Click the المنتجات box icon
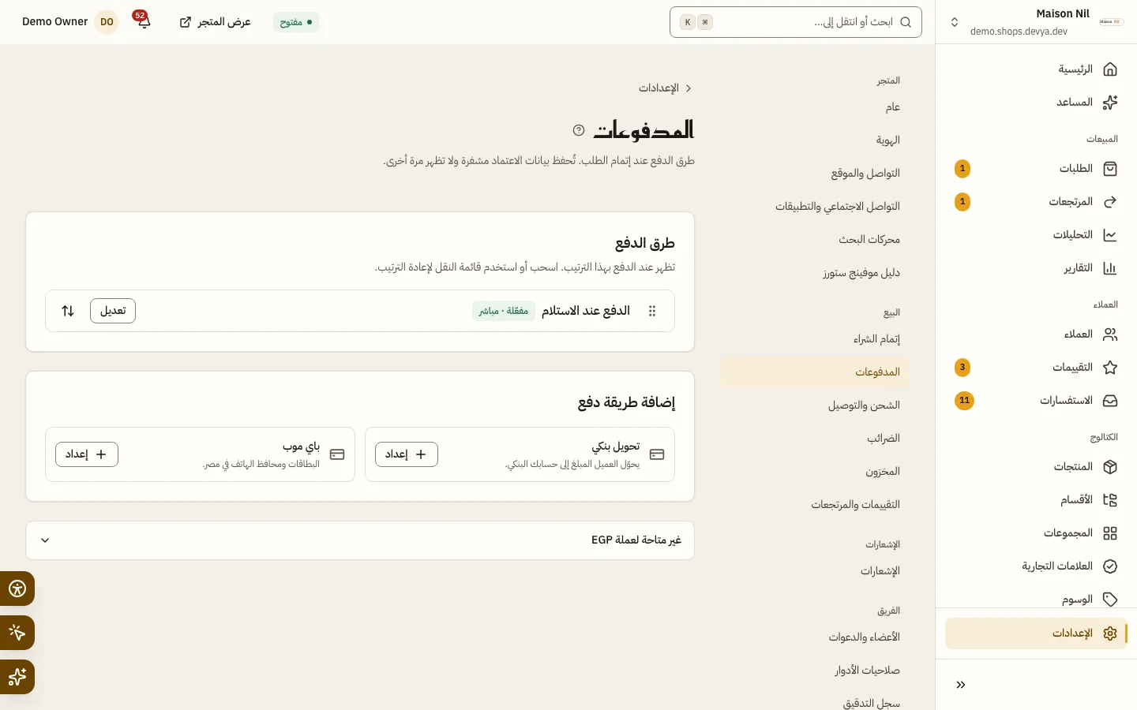 coord(1110,467)
